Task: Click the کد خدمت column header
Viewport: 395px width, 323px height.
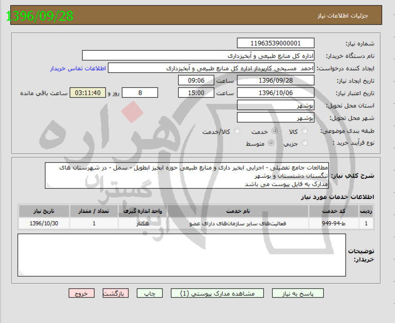Action: pyautogui.click(x=334, y=211)
